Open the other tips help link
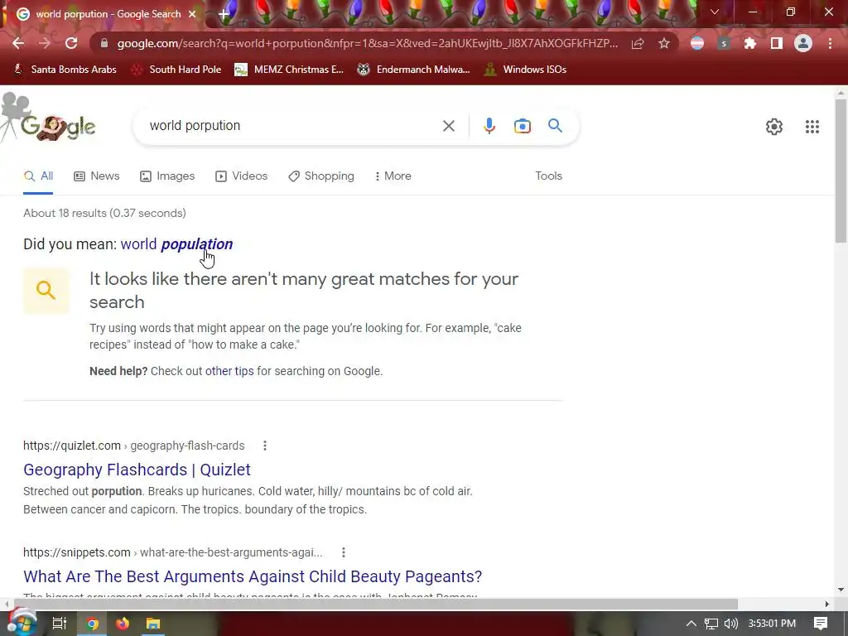 [229, 371]
